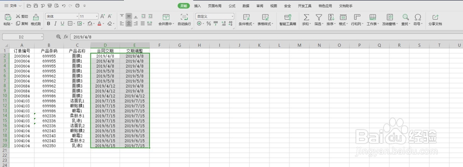Click the zoom magnifier icon beside fx
The width and height of the screenshot is (463, 167).
(58, 37)
